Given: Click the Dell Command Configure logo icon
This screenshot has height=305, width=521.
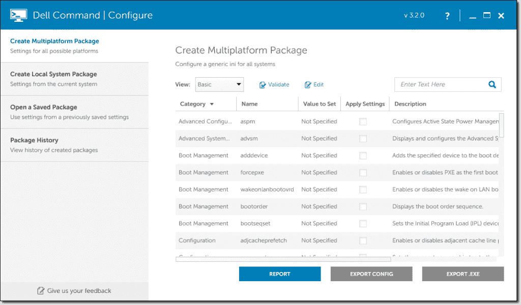Looking at the screenshot, I should point(18,15).
